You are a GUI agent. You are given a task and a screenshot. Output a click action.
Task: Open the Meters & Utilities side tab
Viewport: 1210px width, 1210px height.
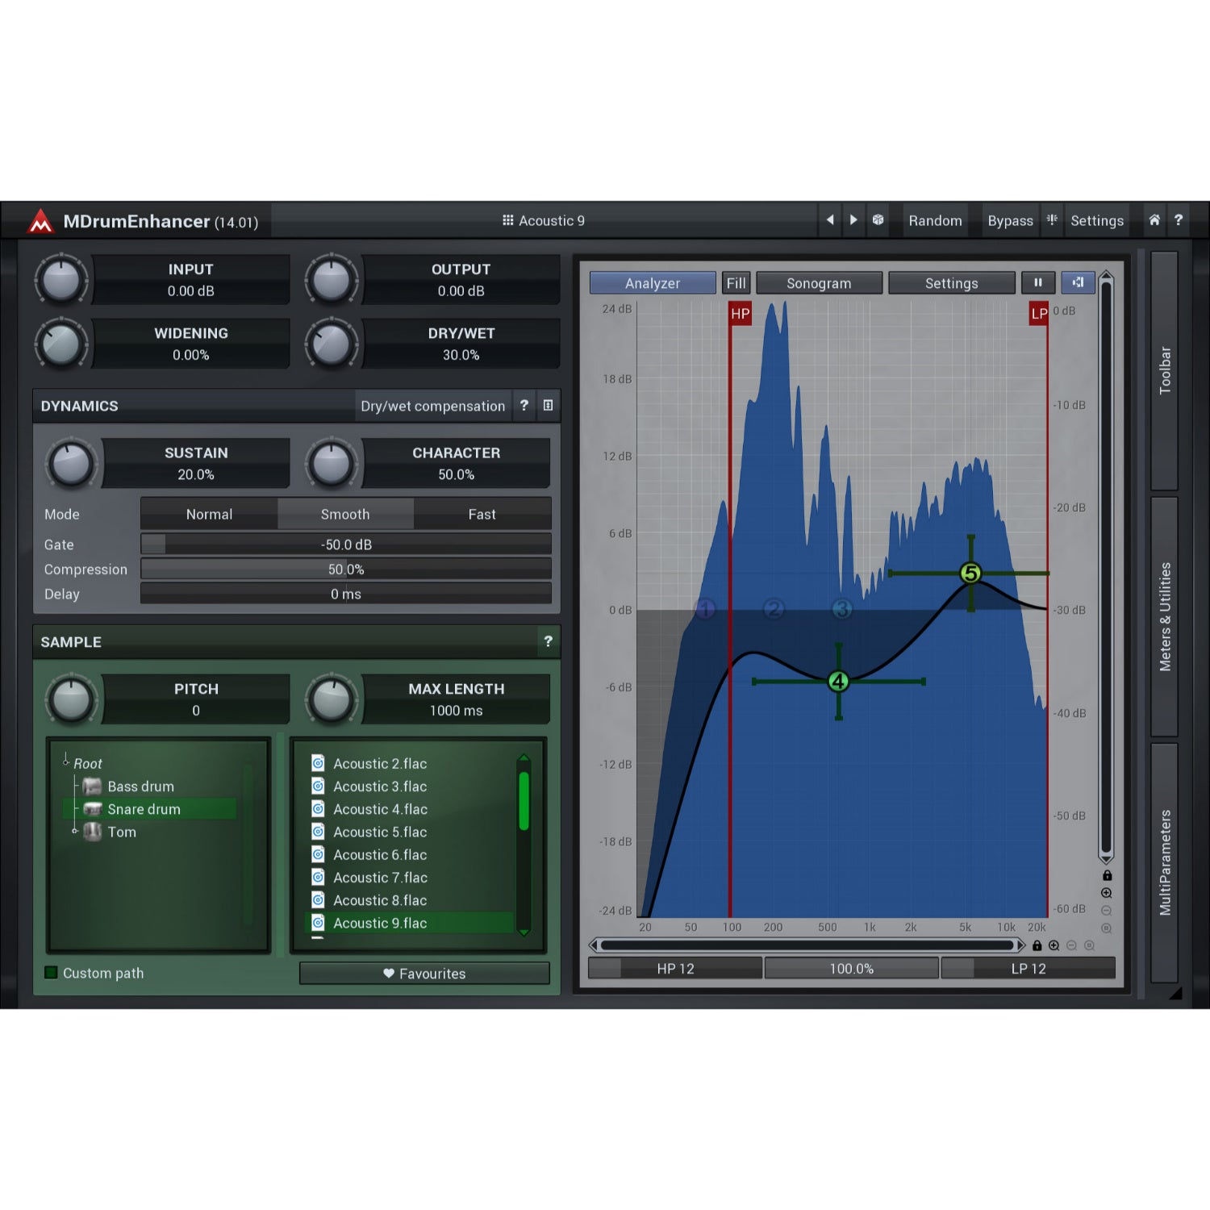tap(1164, 616)
